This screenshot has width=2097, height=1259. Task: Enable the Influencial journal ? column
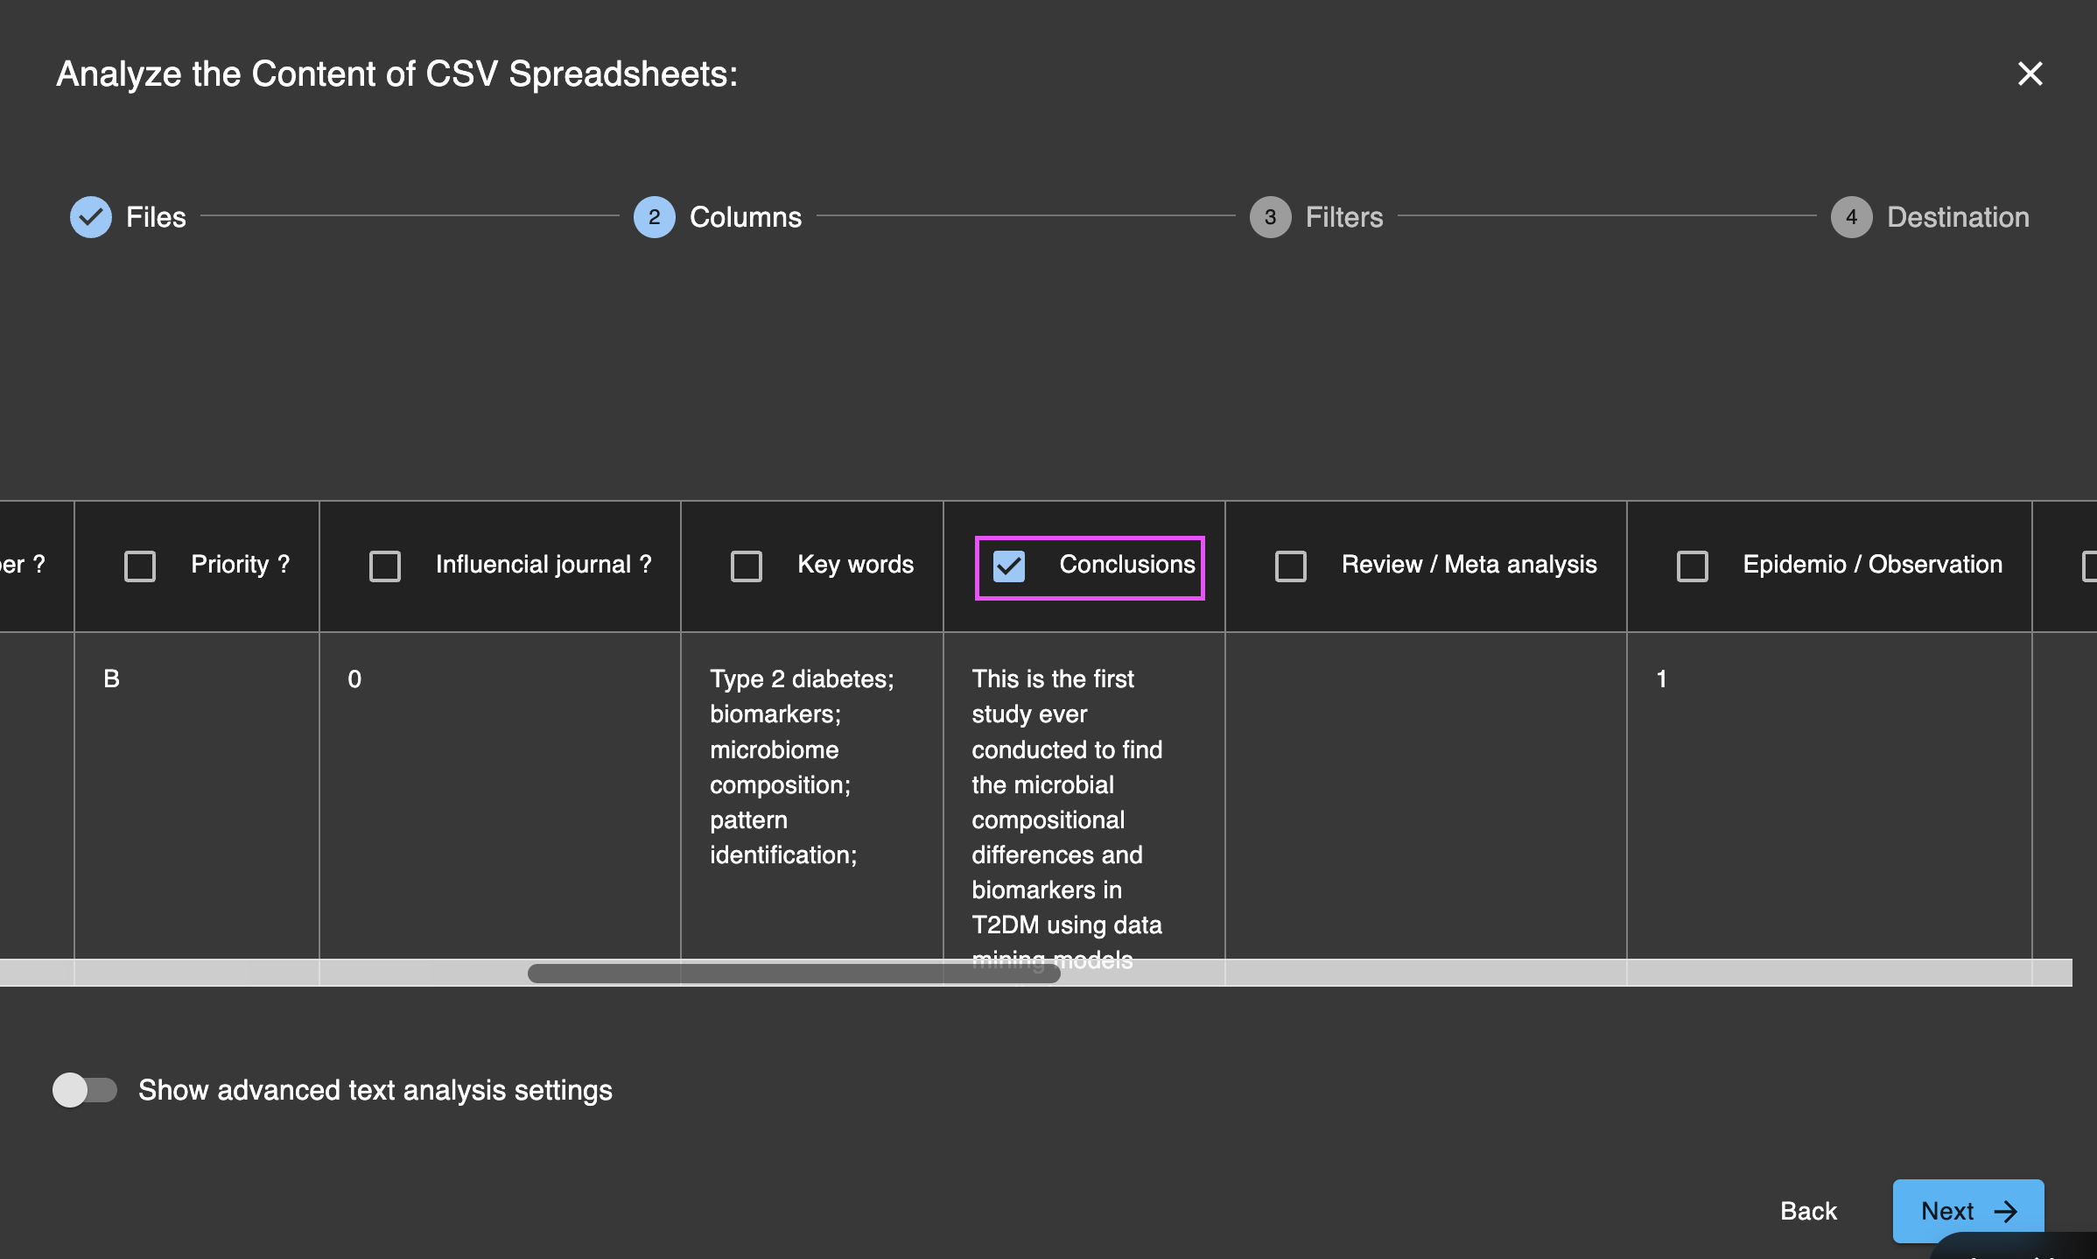click(x=385, y=566)
